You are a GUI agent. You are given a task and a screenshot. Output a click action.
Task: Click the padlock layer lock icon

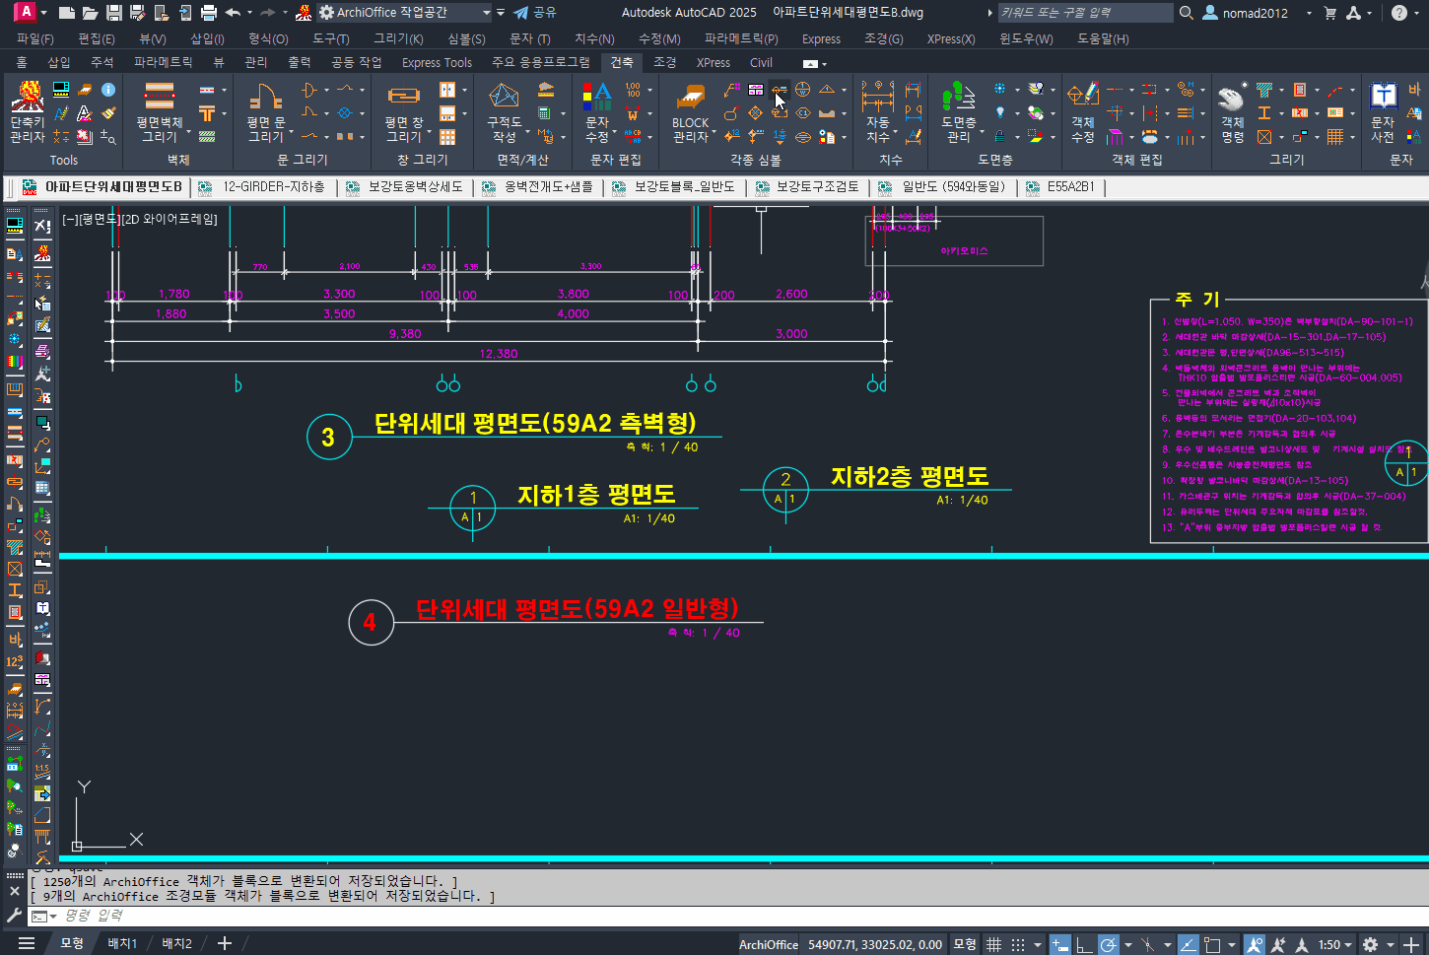tap(1001, 137)
